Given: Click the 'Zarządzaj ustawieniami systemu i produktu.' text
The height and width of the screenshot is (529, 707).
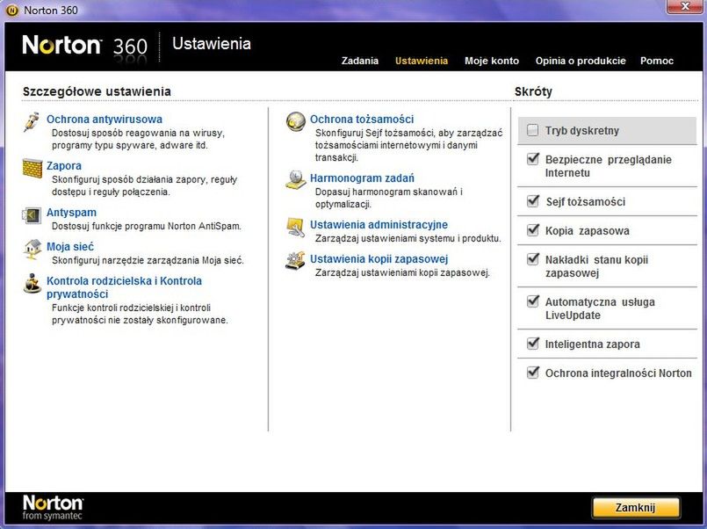Looking at the screenshot, I should point(408,238).
